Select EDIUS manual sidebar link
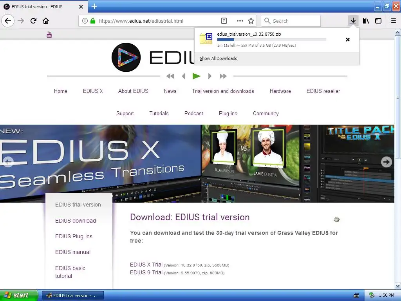Viewport: 401px width, 301px height. (73, 252)
